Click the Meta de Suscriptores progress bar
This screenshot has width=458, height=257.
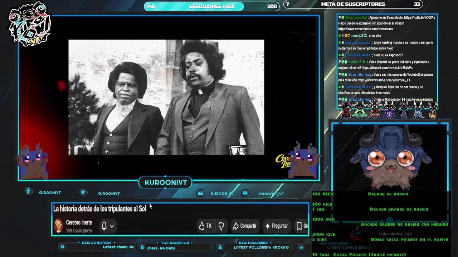point(353,4)
